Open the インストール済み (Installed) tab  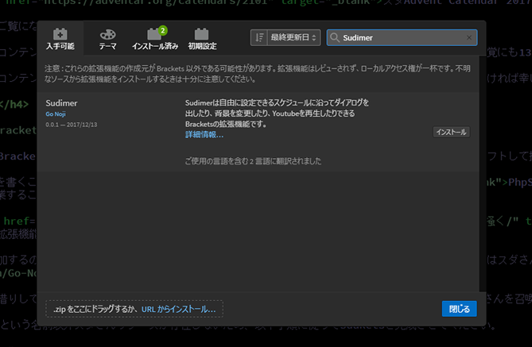click(x=155, y=40)
